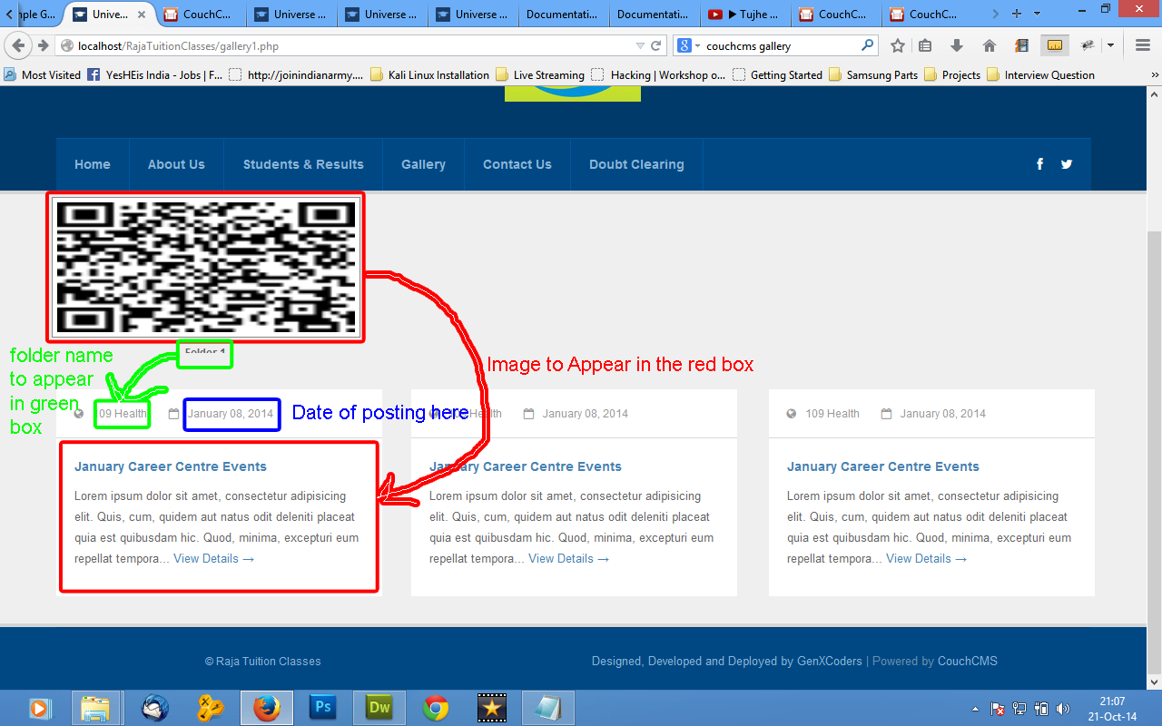Reload the gallery1.php page
Screen dimensions: 1162x726
[x=656, y=45]
